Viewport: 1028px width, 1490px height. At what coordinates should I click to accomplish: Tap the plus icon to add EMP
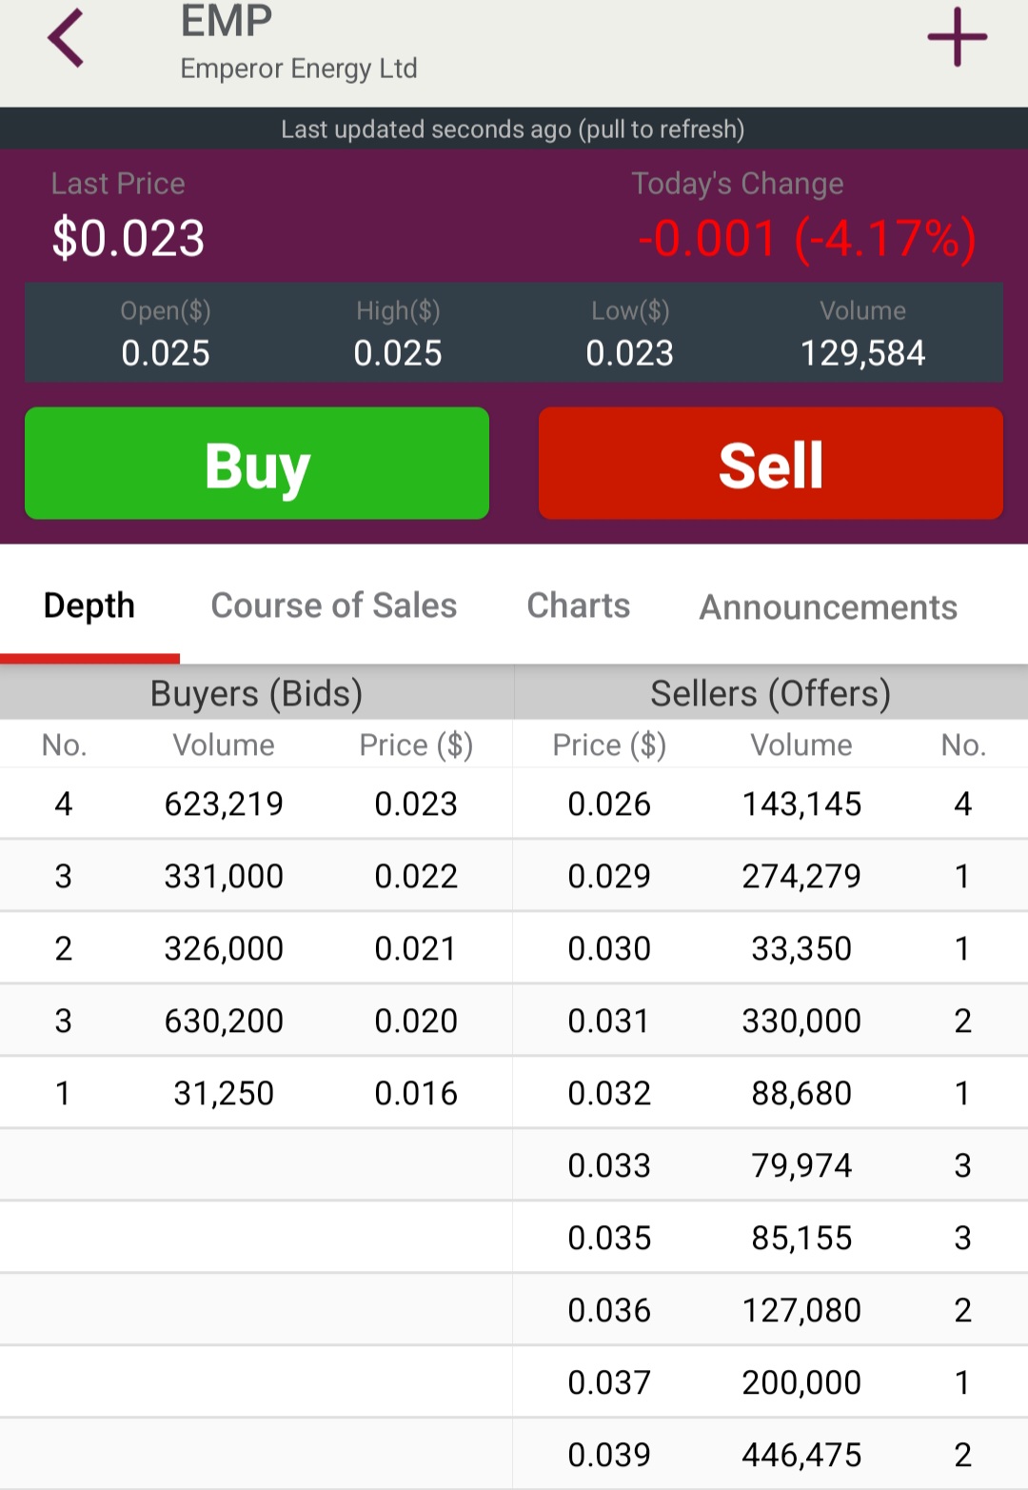pos(957,37)
